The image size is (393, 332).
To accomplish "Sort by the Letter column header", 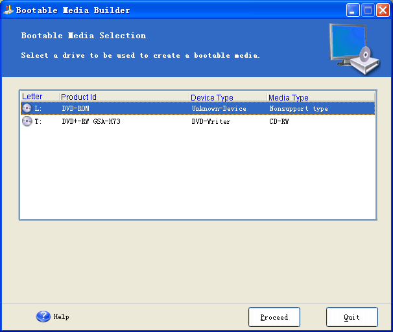I will (x=40, y=97).
